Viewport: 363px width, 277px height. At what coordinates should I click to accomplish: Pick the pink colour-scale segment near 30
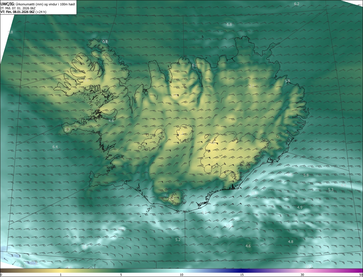click(x=302, y=271)
